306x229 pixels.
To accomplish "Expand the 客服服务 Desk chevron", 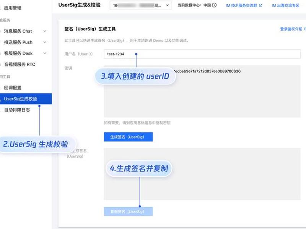I will tap(45, 53).
